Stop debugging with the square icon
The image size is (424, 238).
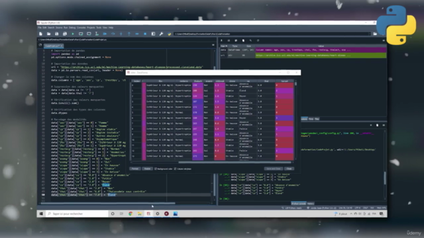[145, 34]
